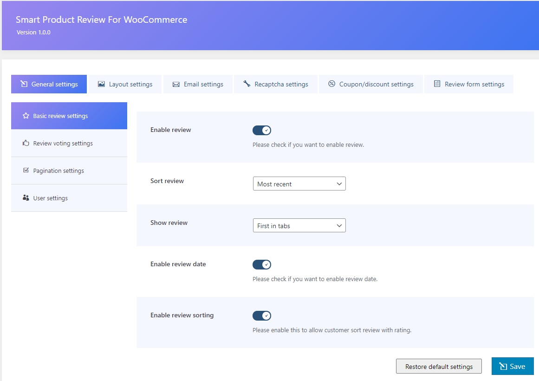Go to the Review form settings tab
This screenshot has width=539, height=381.
click(x=469, y=84)
